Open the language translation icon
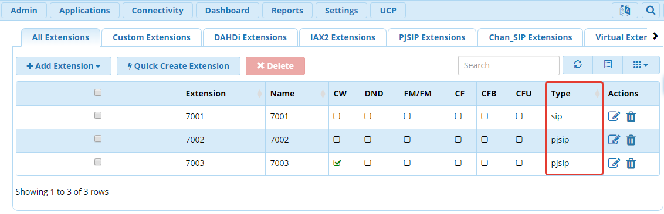 pos(625,11)
